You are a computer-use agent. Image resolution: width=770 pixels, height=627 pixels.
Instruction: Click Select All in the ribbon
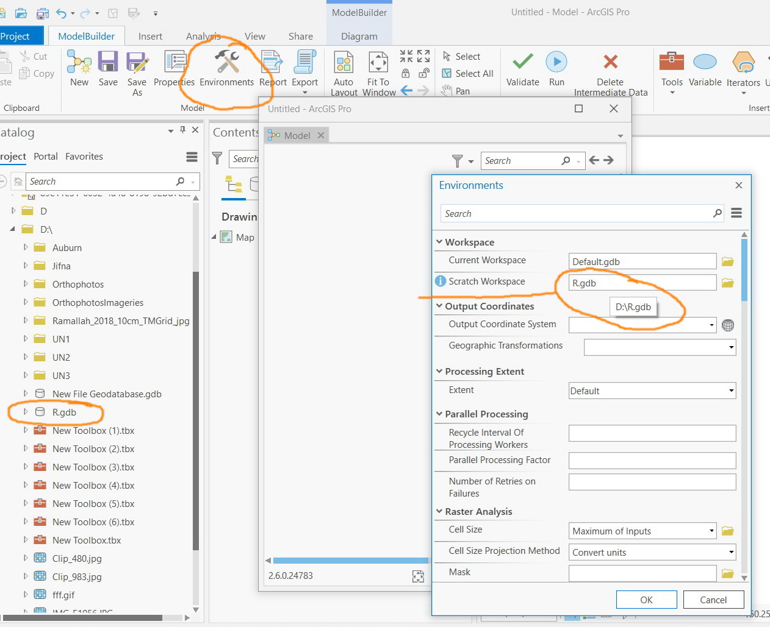pos(467,73)
